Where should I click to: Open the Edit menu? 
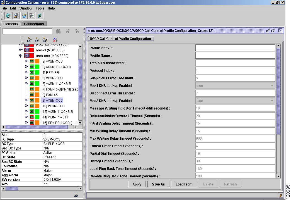click(x=13, y=8)
